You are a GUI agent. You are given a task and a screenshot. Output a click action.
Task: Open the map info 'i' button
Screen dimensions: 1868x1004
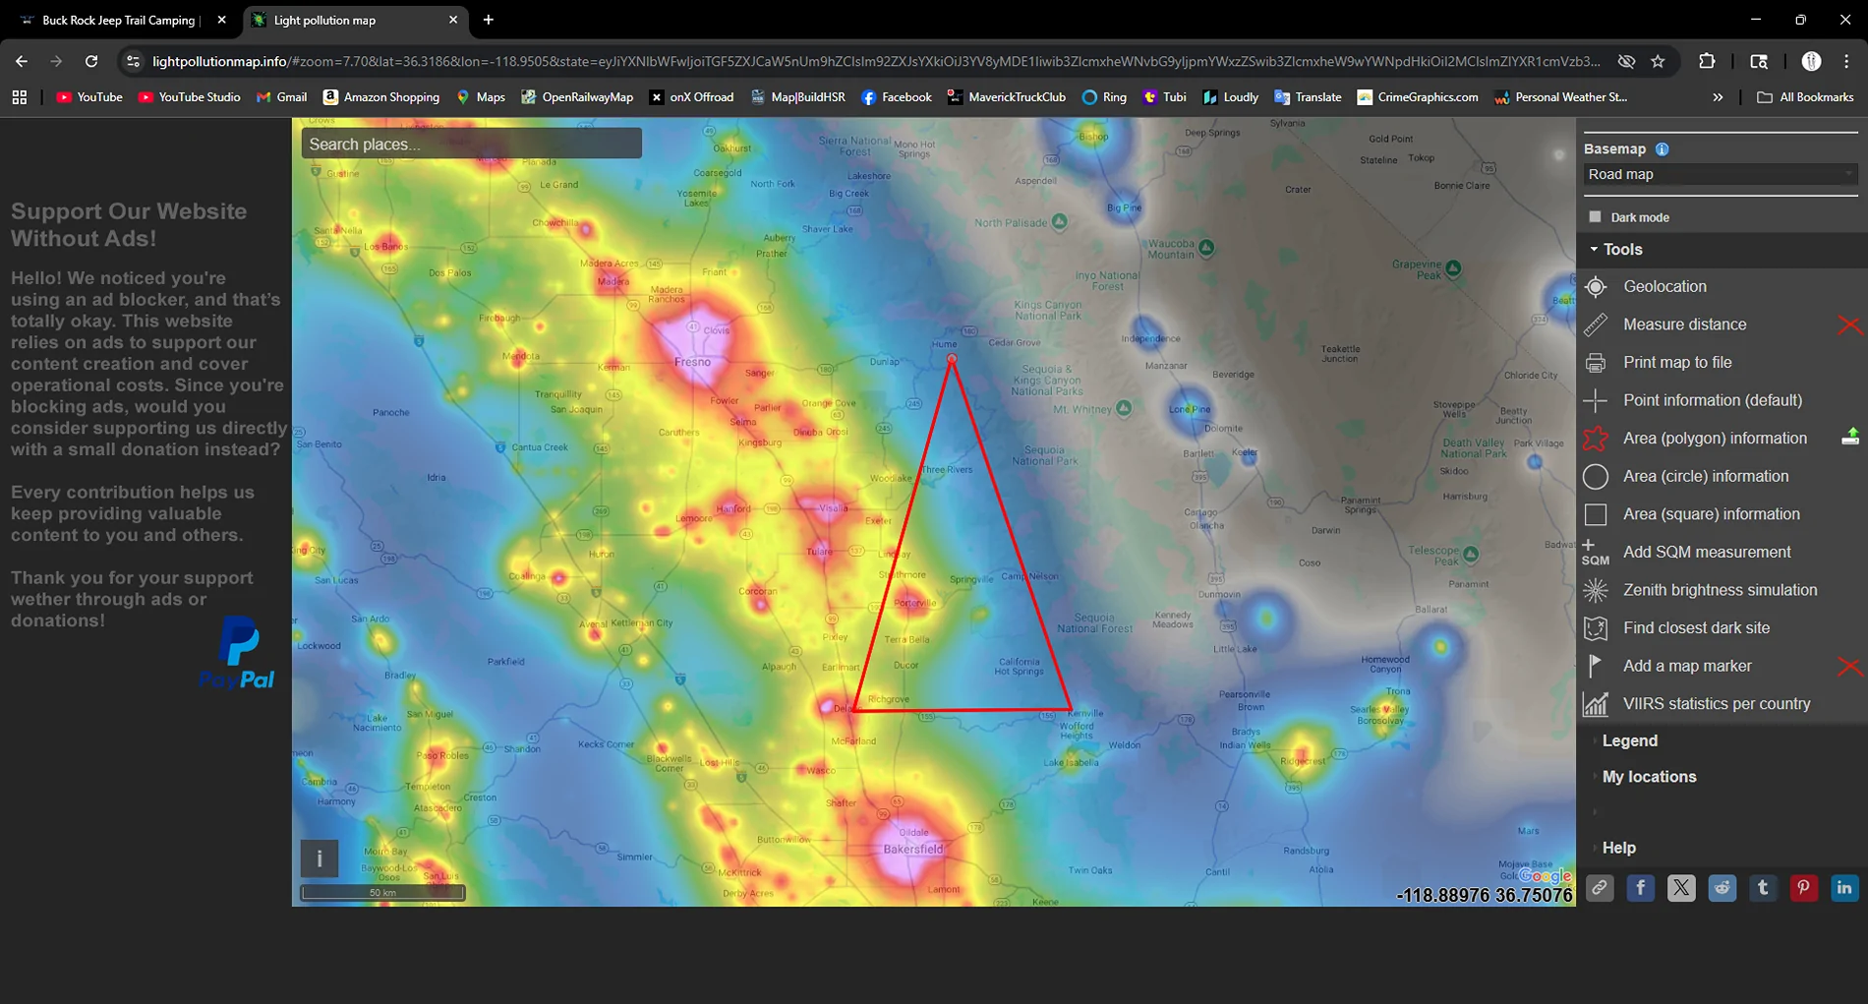pyautogui.click(x=319, y=858)
